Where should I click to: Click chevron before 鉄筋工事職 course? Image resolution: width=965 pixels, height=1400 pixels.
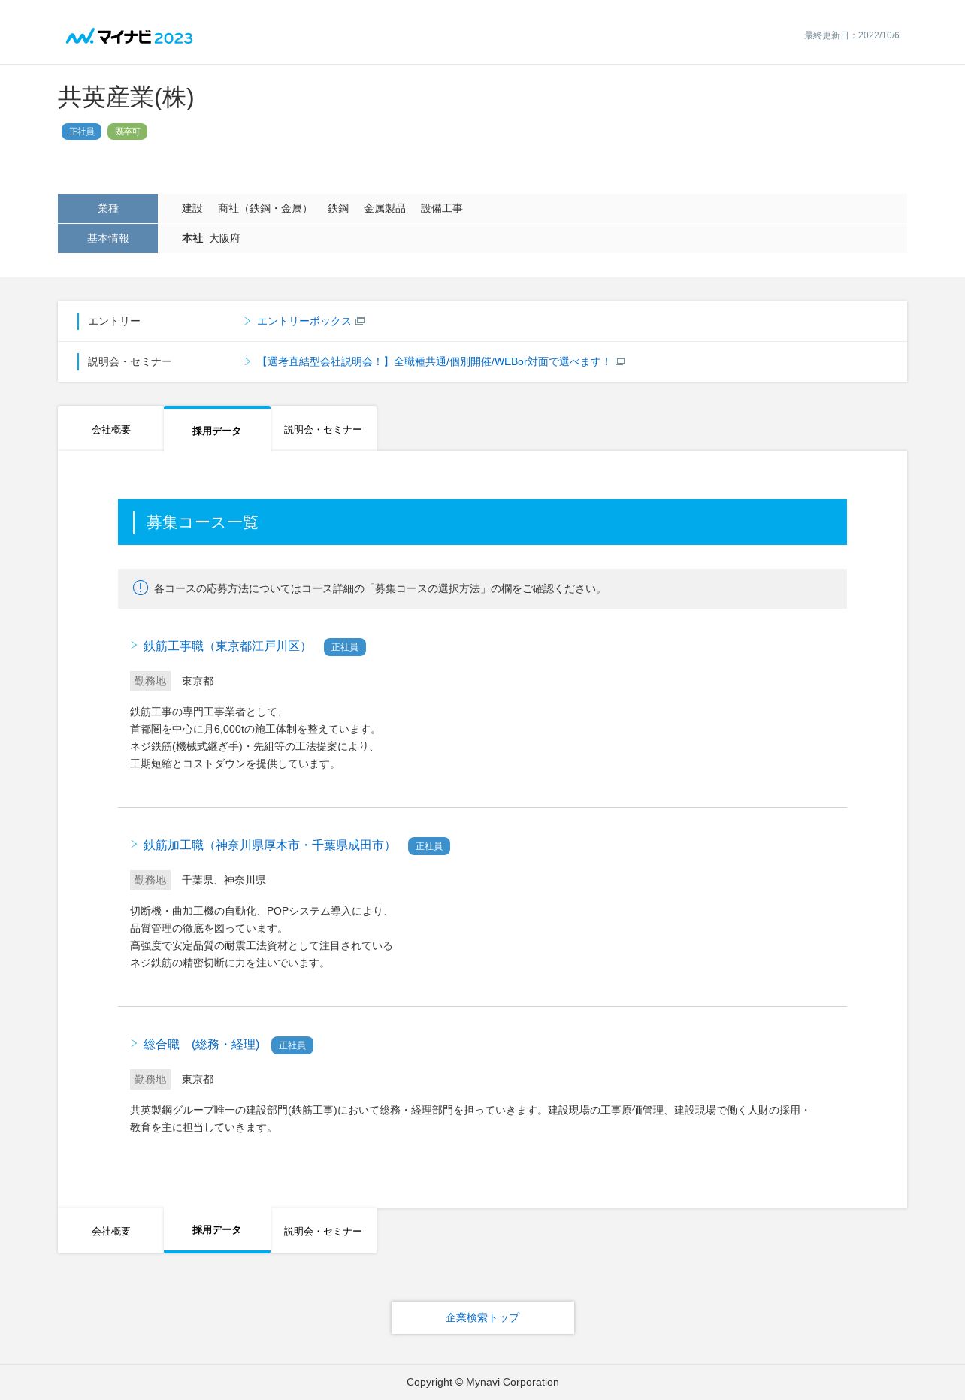(x=134, y=645)
